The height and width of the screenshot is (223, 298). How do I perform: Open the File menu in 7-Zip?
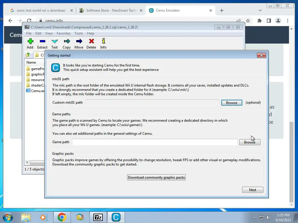pyautogui.click(x=29, y=33)
